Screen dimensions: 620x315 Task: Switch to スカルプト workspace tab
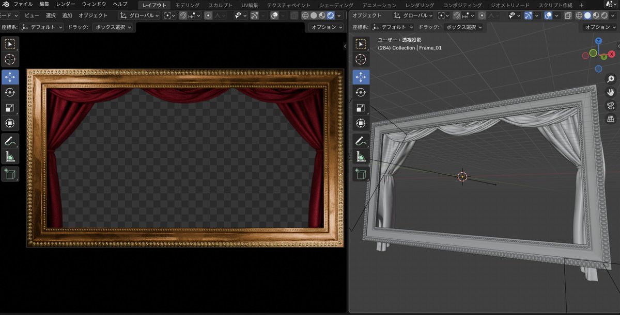coord(221,5)
